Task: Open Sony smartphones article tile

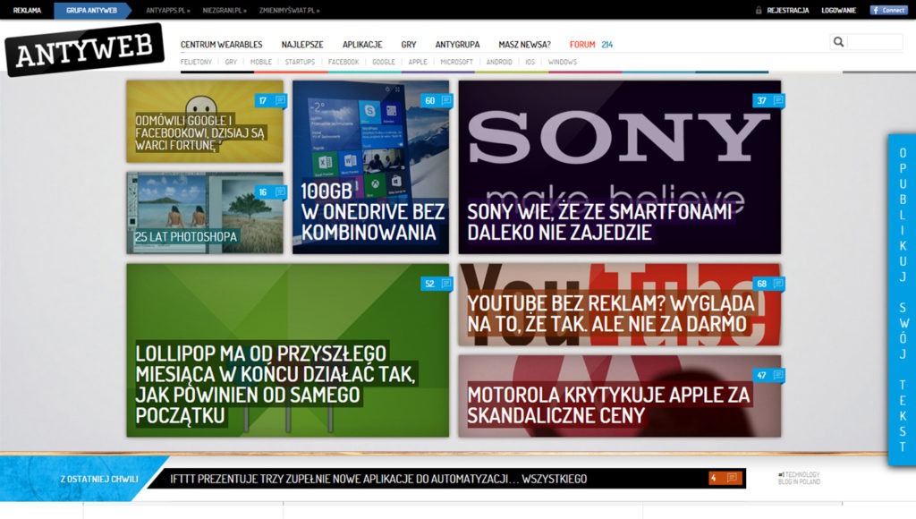Action: point(620,167)
